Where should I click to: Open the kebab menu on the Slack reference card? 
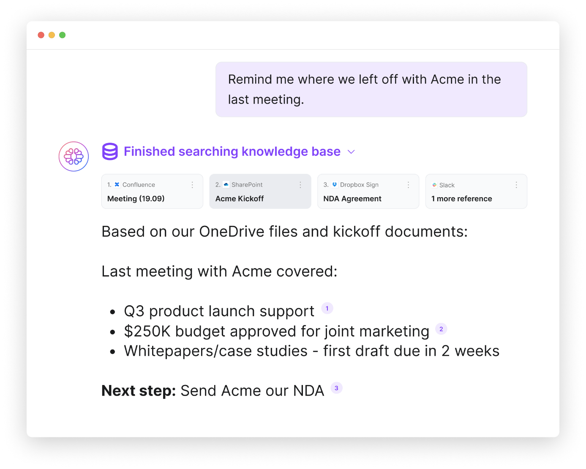(516, 184)
